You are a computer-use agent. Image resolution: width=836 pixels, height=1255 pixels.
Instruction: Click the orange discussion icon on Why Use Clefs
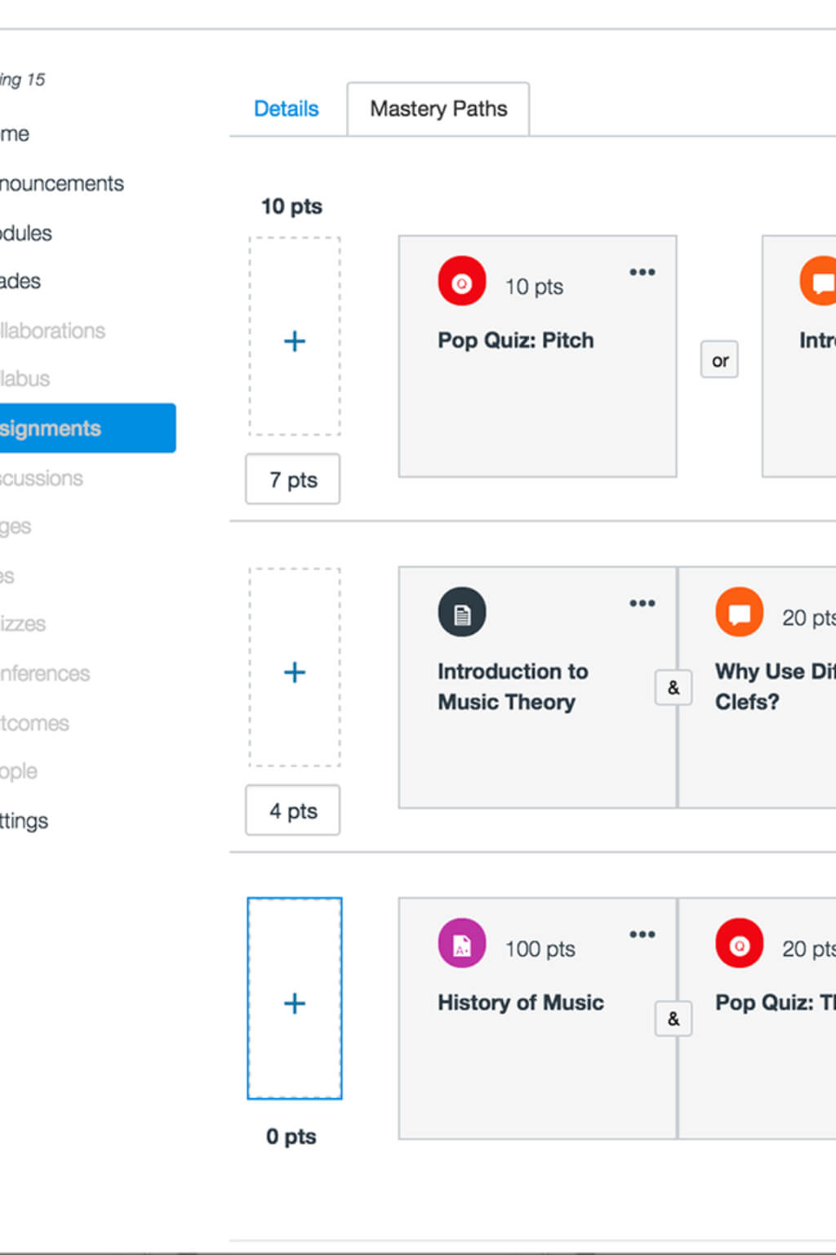click(740, 613)
